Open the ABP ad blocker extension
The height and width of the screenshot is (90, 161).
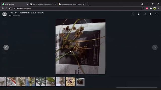147,8
